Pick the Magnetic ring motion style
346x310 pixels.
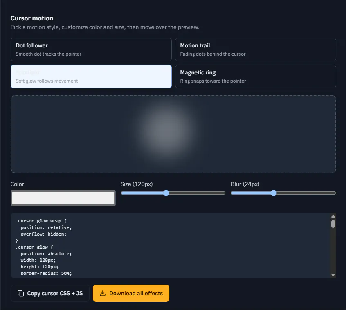click(x=255, y=76)
